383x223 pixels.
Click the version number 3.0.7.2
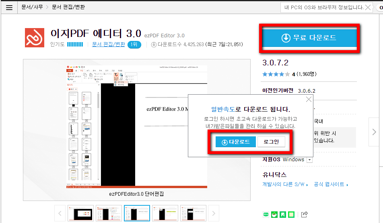coord(275,63)
